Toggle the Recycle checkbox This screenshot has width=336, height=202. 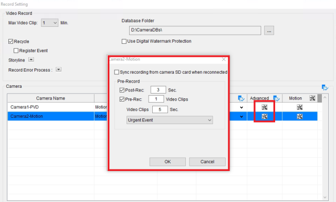click(10, 41)
